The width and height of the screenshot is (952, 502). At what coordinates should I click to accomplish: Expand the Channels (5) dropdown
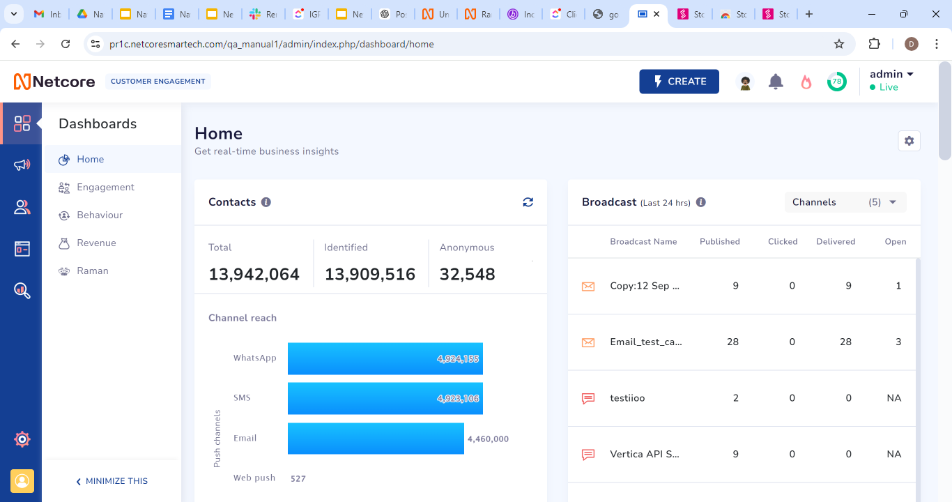(845, 202)
